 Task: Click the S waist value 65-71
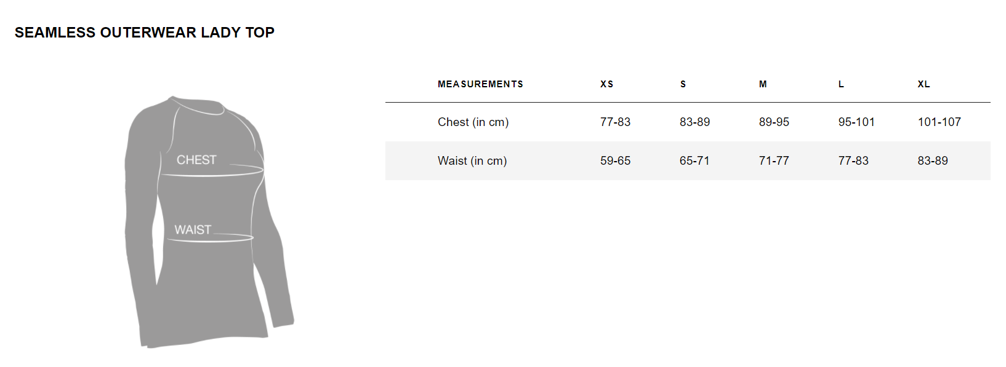(694, 161)
